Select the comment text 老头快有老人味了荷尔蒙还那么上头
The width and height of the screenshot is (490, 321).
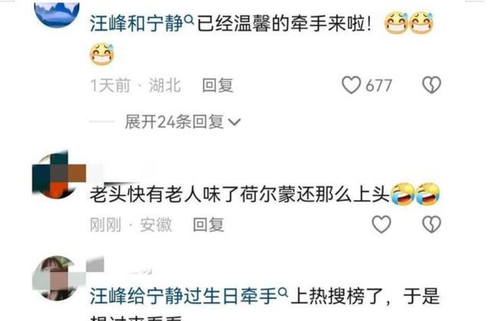(240, 195)
